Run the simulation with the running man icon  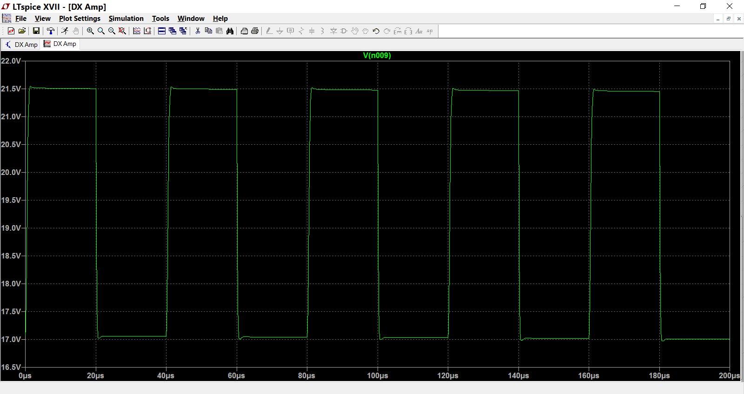pos(65,31)
